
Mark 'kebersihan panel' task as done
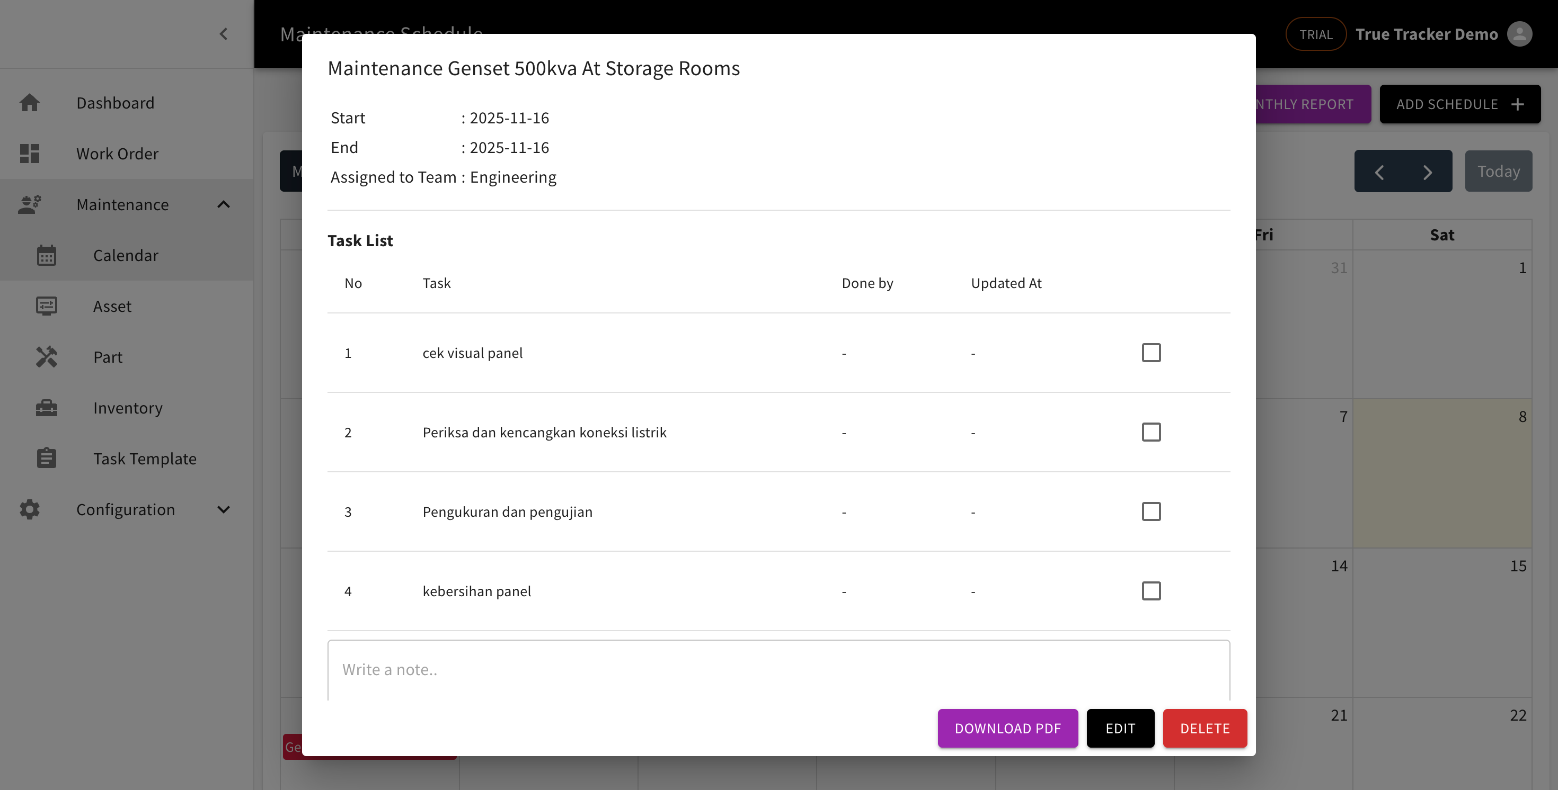click(1150, 591)
